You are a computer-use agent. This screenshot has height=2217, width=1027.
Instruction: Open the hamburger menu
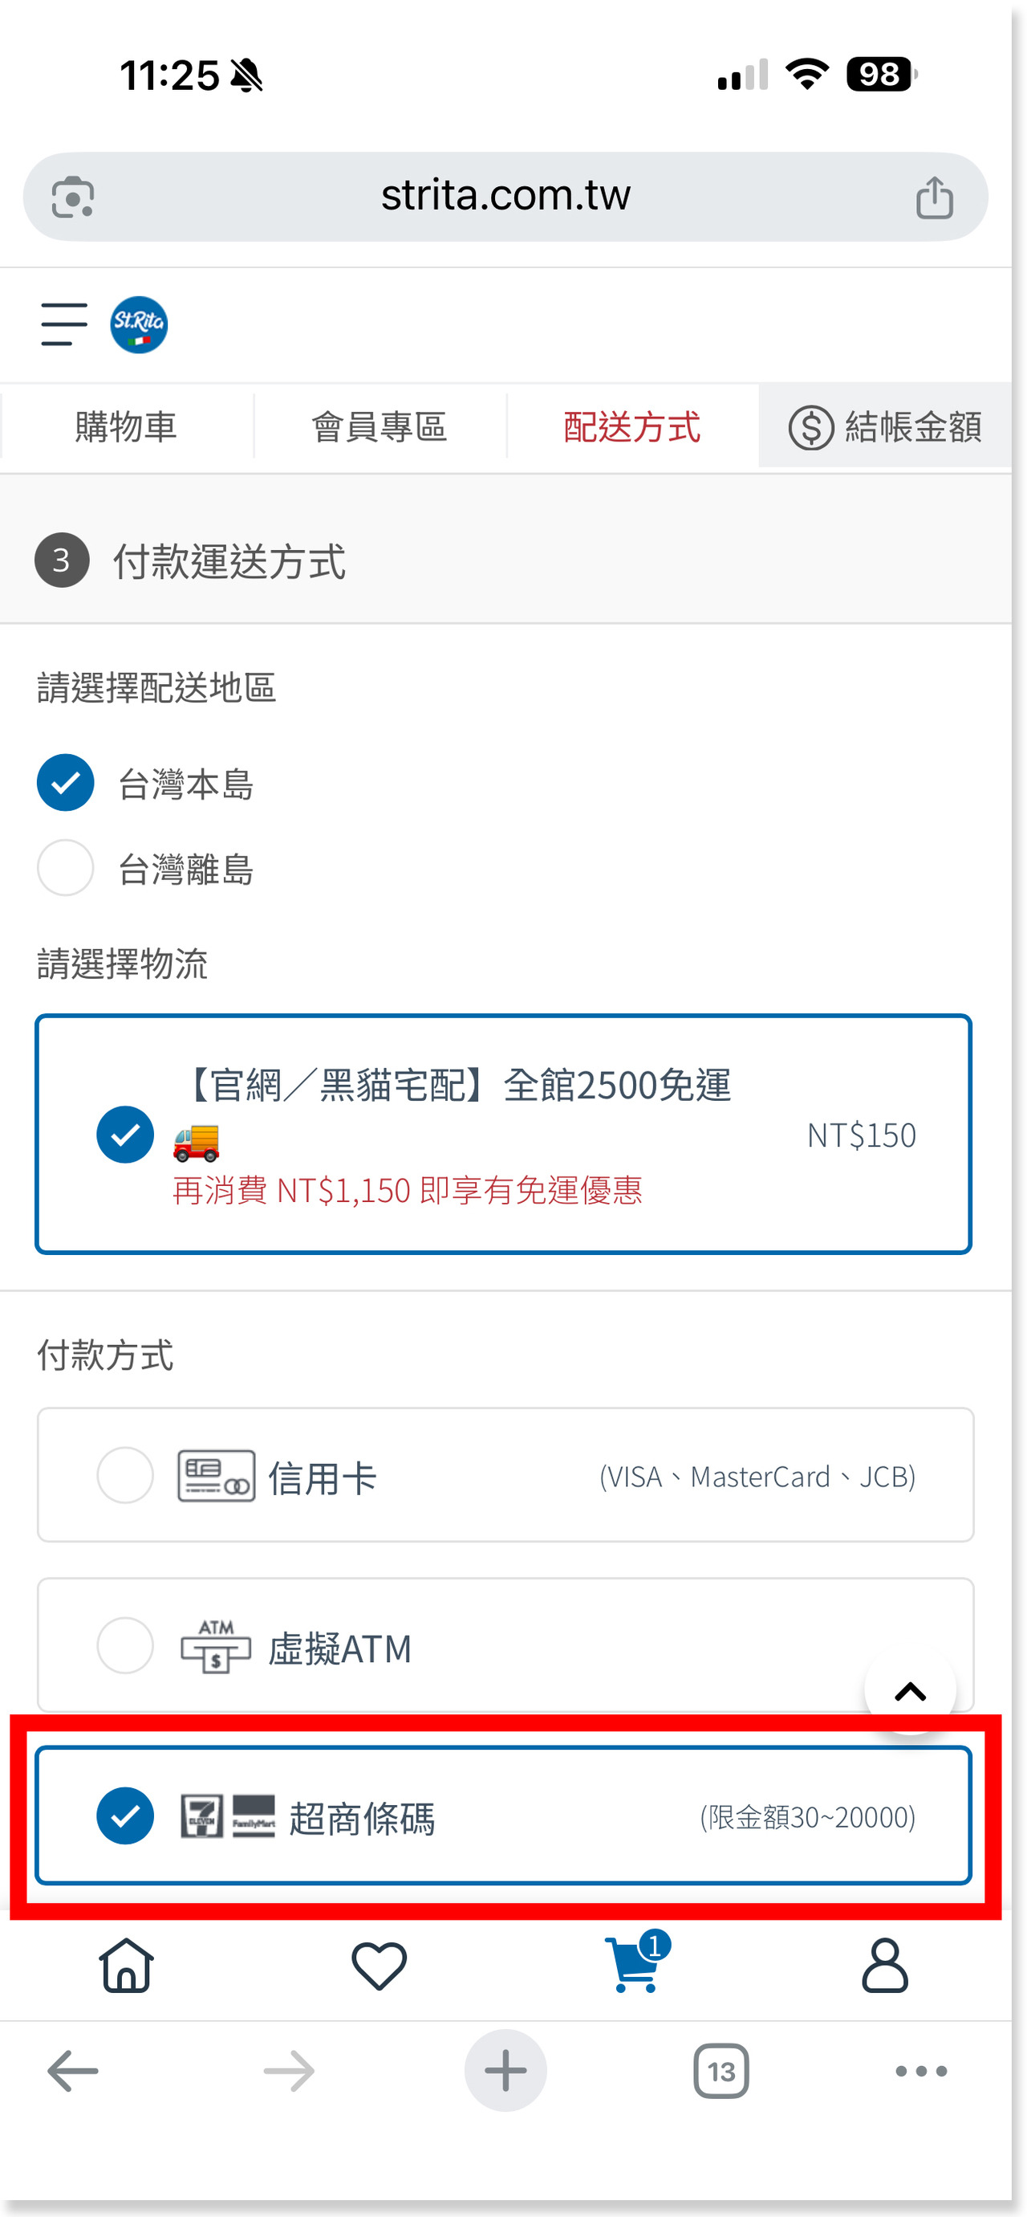tap(63, 324)
